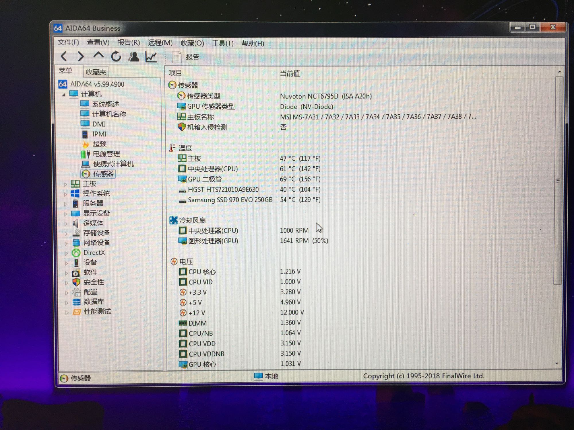Screen dimensions: 574x430
Task: Click the DirectX Xbox icon
Action: click(76, 253)
